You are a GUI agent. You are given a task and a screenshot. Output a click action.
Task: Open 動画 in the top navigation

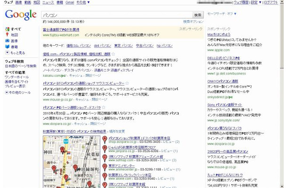pyautogui.click(x=28, y=2)
